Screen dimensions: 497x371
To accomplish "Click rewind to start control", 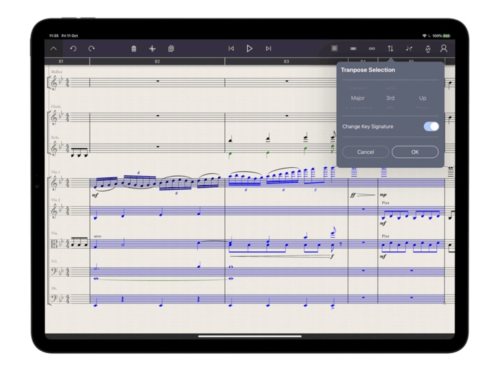I will 232,48.
